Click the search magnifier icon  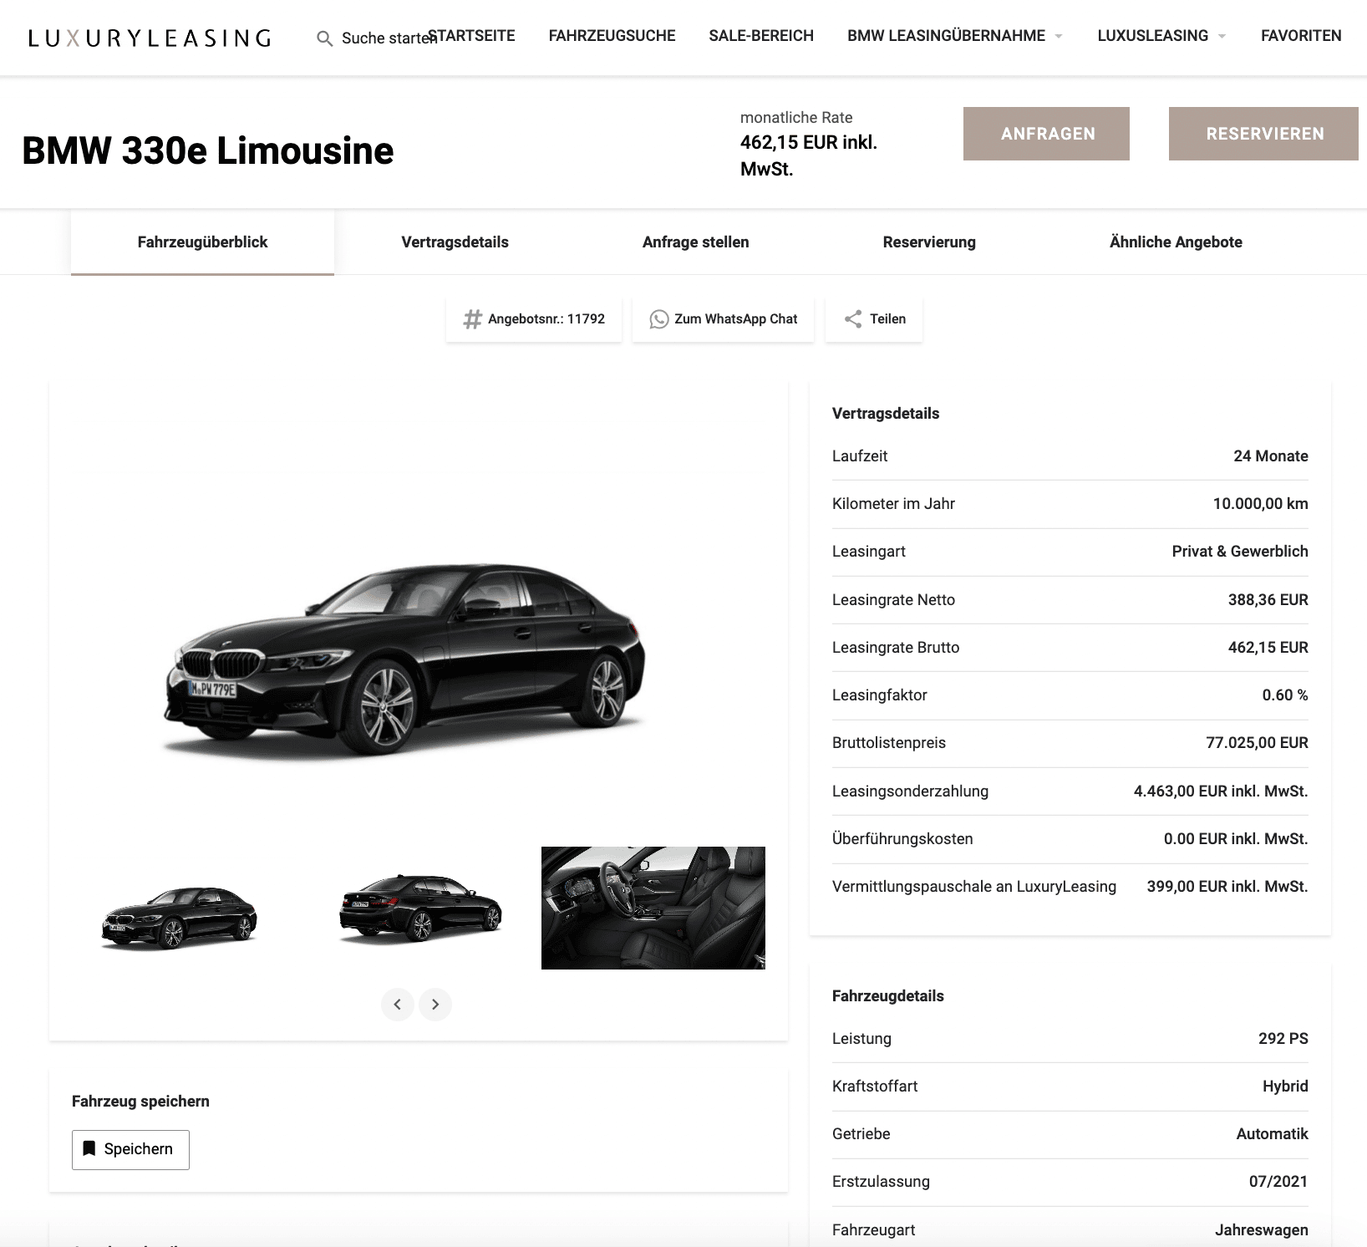pos(325,38)
